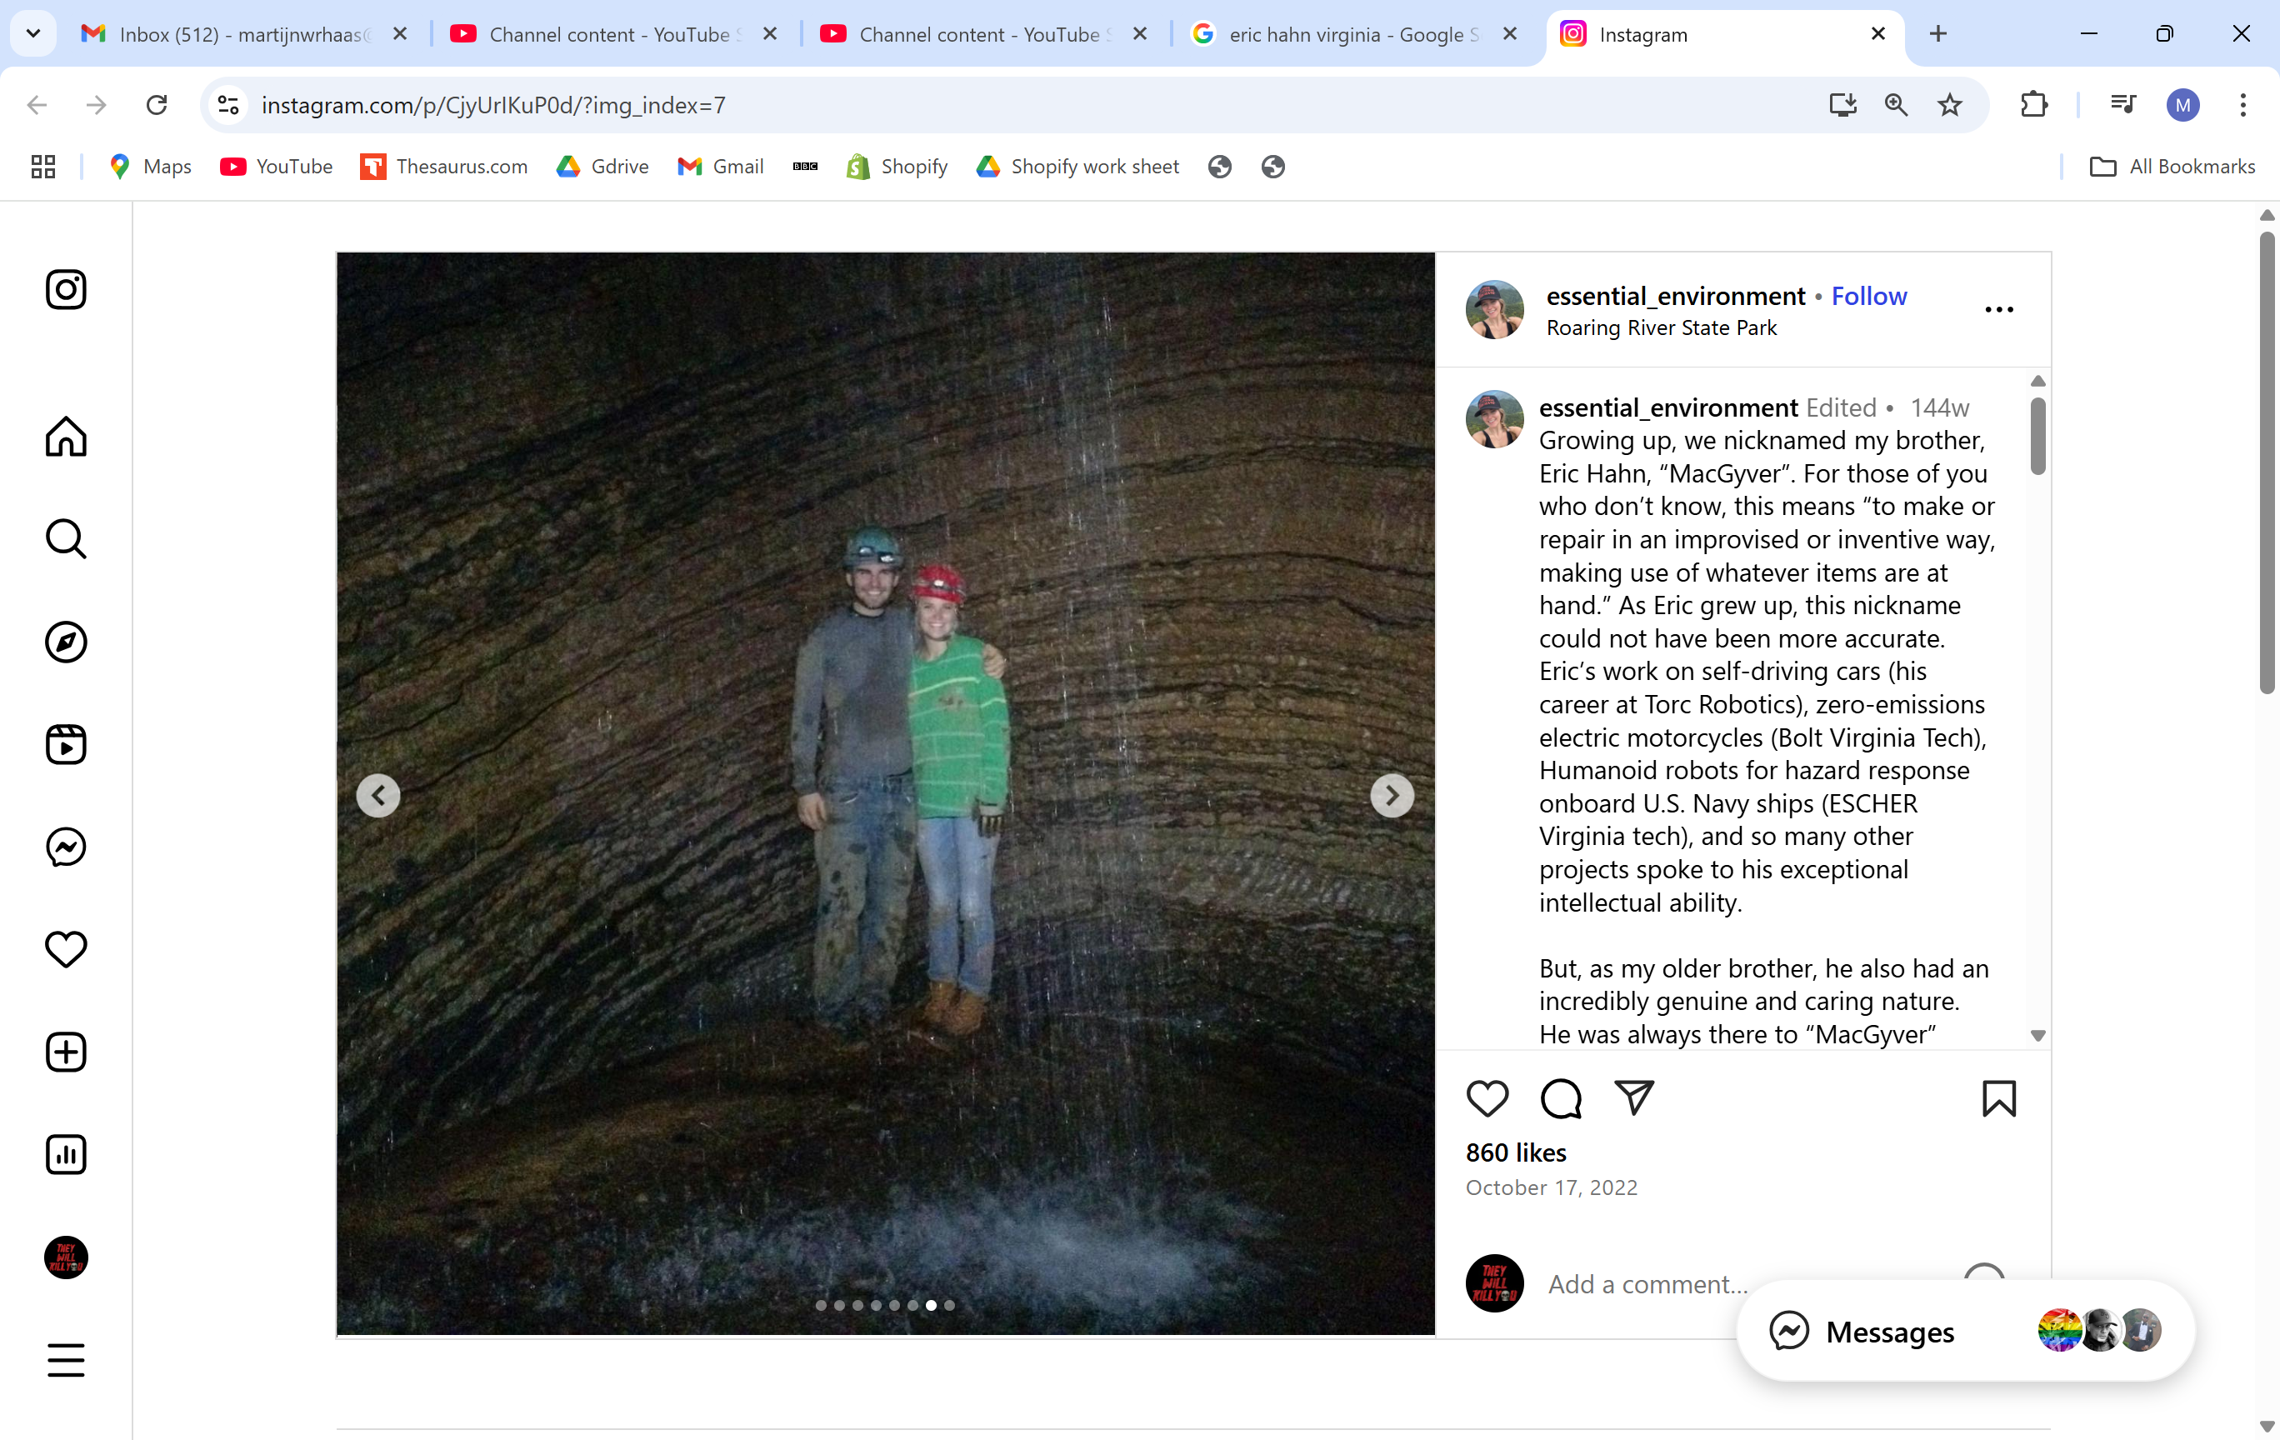Image resolution: width=2280 pixels, height=1440 pixels.
Task: Click the comment speech bubble icon
Action: [1560, 1098]
